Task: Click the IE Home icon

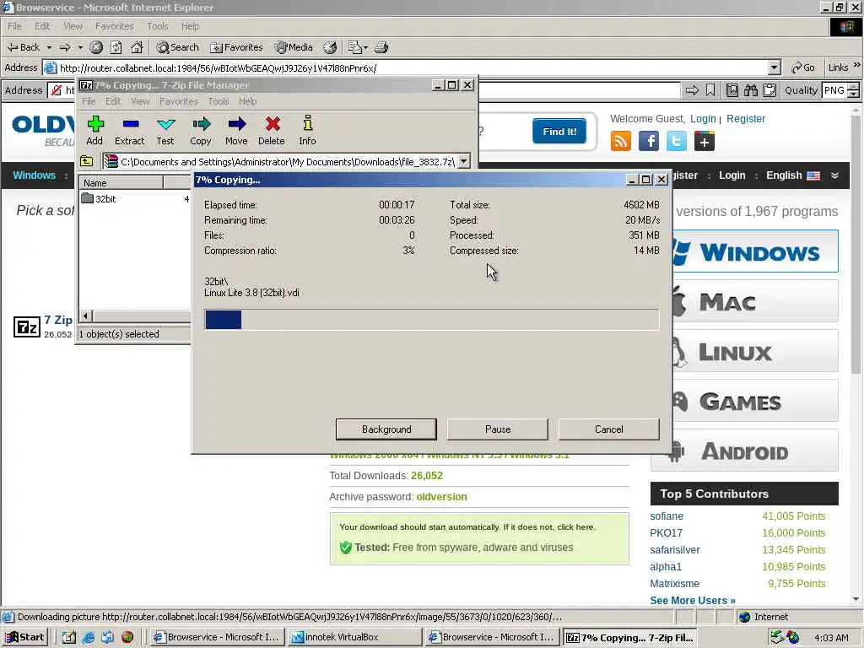Action: [137, 47]
